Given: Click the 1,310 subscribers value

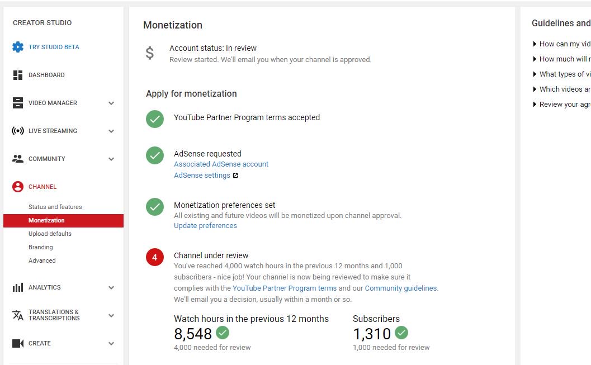Looking at the screenshot, I should [x=372, y=334].
